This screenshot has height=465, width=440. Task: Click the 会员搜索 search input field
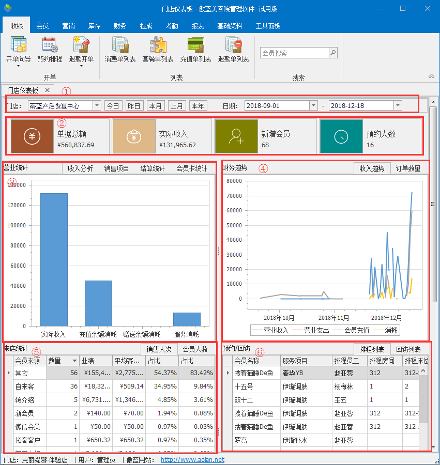coord(294,53)
